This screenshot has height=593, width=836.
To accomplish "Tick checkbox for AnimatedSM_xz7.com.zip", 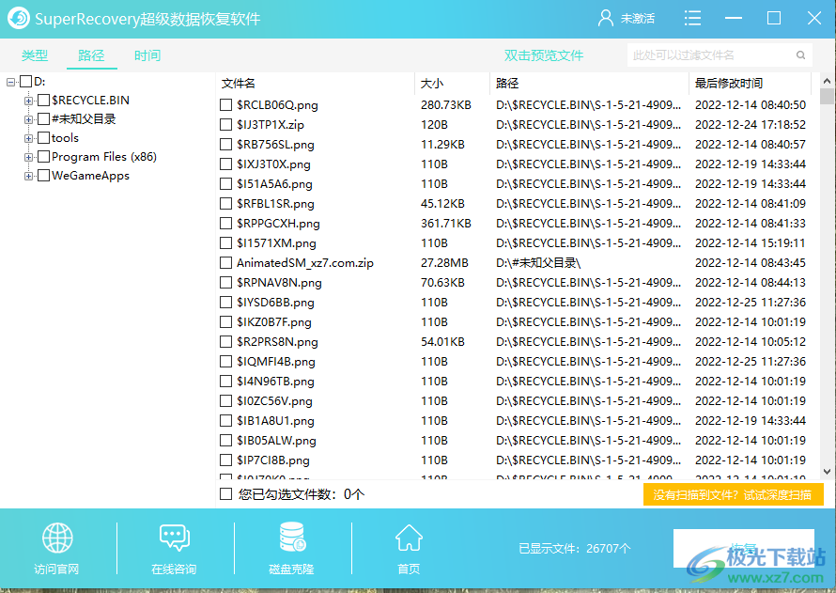I will tap(226, 263).
